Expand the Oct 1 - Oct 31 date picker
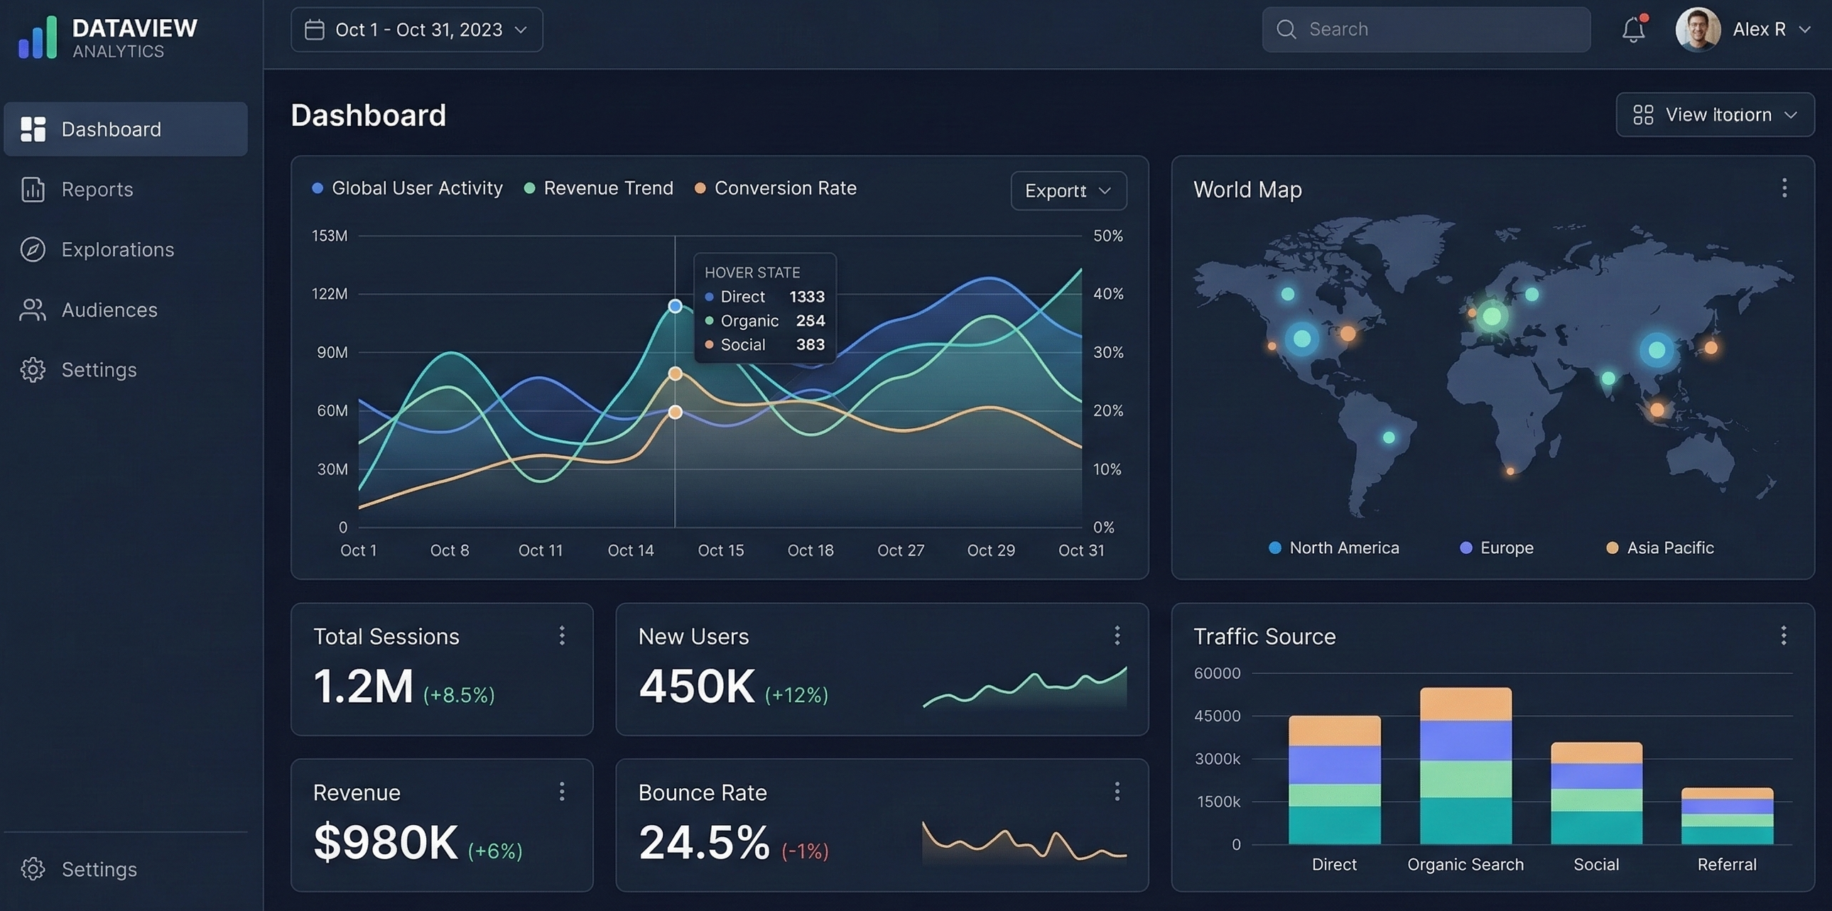The height and width of the screenshot is (911, 1832). 416,29
